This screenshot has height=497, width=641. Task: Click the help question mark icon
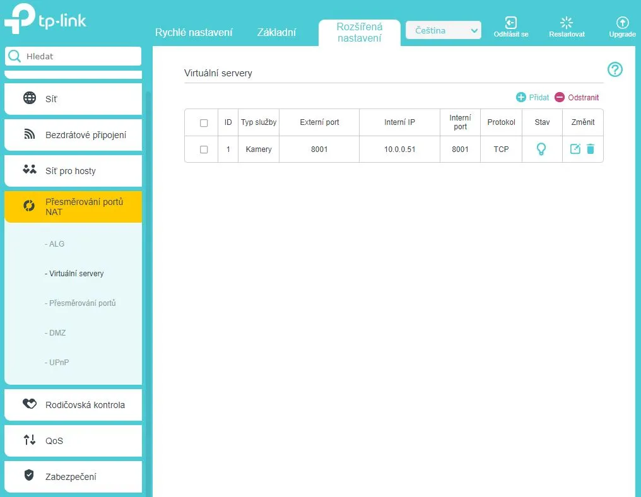(x=615, y=70)
